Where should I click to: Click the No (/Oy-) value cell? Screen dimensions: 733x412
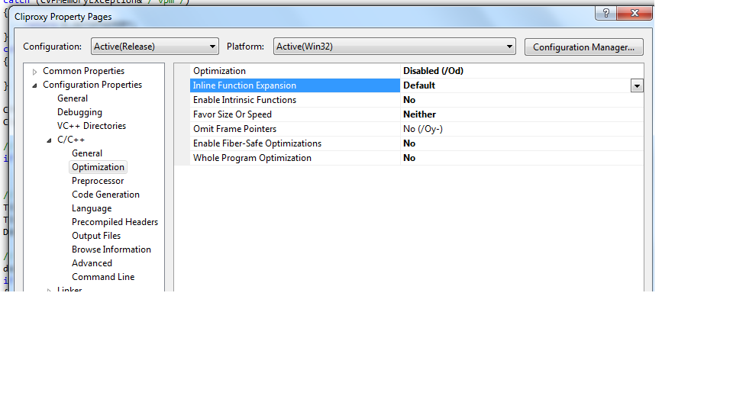click(422, 129)
